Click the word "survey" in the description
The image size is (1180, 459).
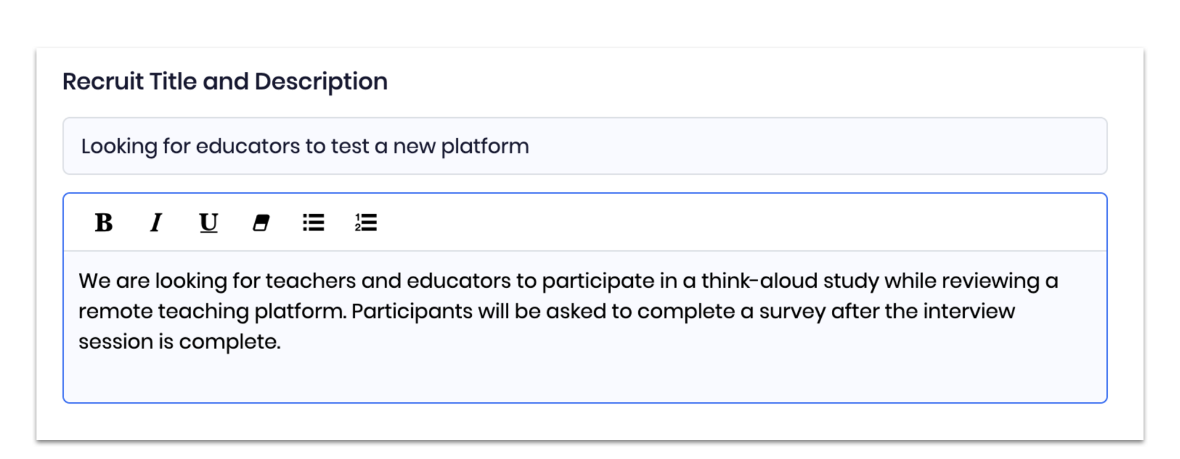point(792,311)
